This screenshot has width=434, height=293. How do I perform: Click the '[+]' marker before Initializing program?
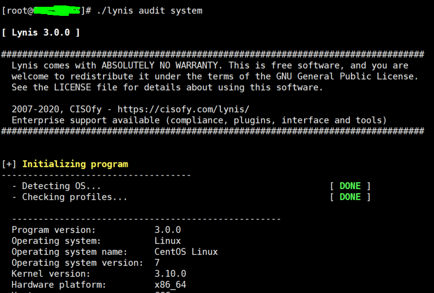pyautogui.click(x=9, y=164)
